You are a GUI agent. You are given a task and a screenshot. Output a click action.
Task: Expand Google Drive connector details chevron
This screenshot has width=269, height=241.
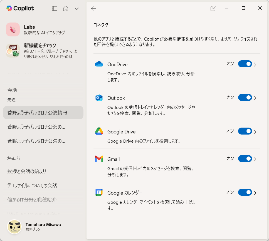click(255, 132)
